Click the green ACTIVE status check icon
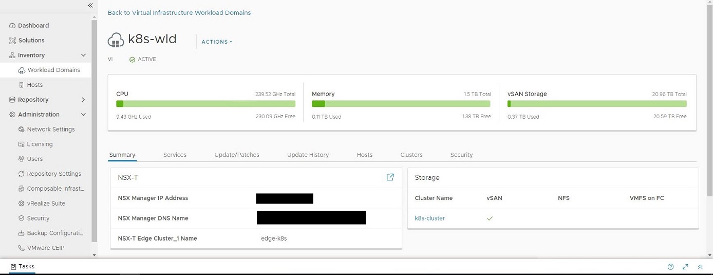Screen dimensions: 713x275 [132, 60]
